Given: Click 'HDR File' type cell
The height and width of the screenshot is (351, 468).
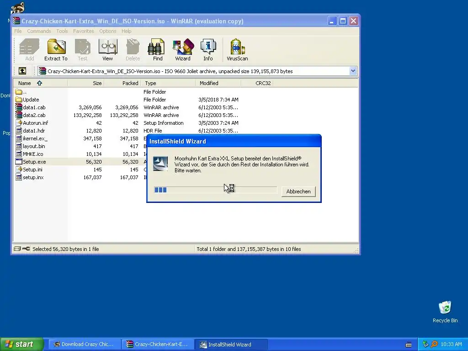Looking at the screenshot, I should coord(153,130).
